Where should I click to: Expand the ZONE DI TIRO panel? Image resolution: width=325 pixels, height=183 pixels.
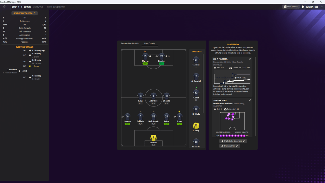(x=250, y=100)
